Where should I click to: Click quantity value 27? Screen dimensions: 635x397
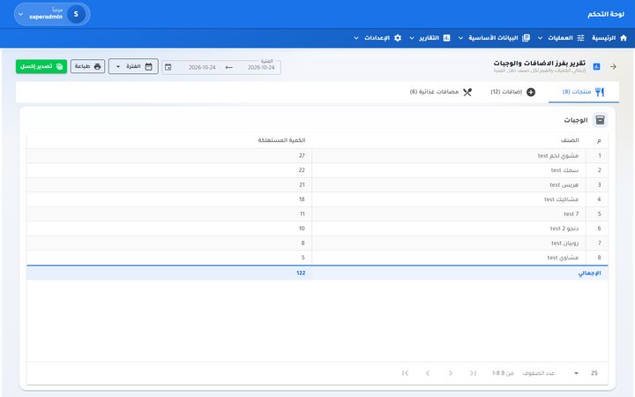coord(302,155)
